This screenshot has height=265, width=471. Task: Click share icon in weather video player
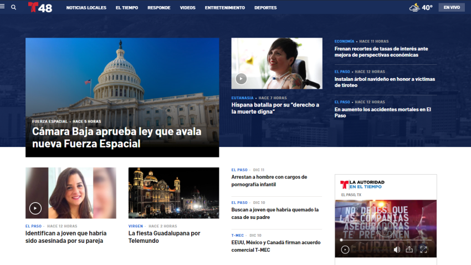tap(409, 249)
